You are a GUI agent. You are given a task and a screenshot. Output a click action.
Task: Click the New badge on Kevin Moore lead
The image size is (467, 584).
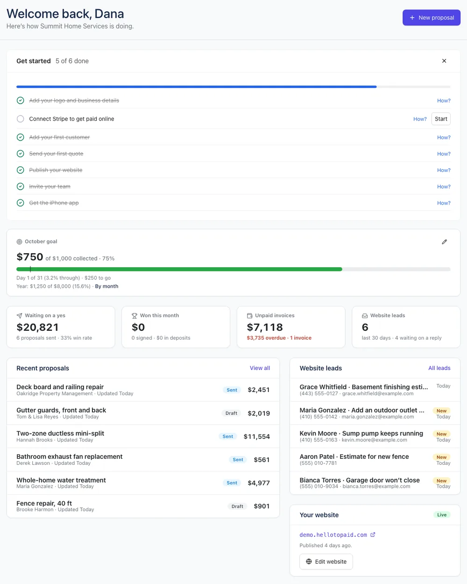(441, 434)
